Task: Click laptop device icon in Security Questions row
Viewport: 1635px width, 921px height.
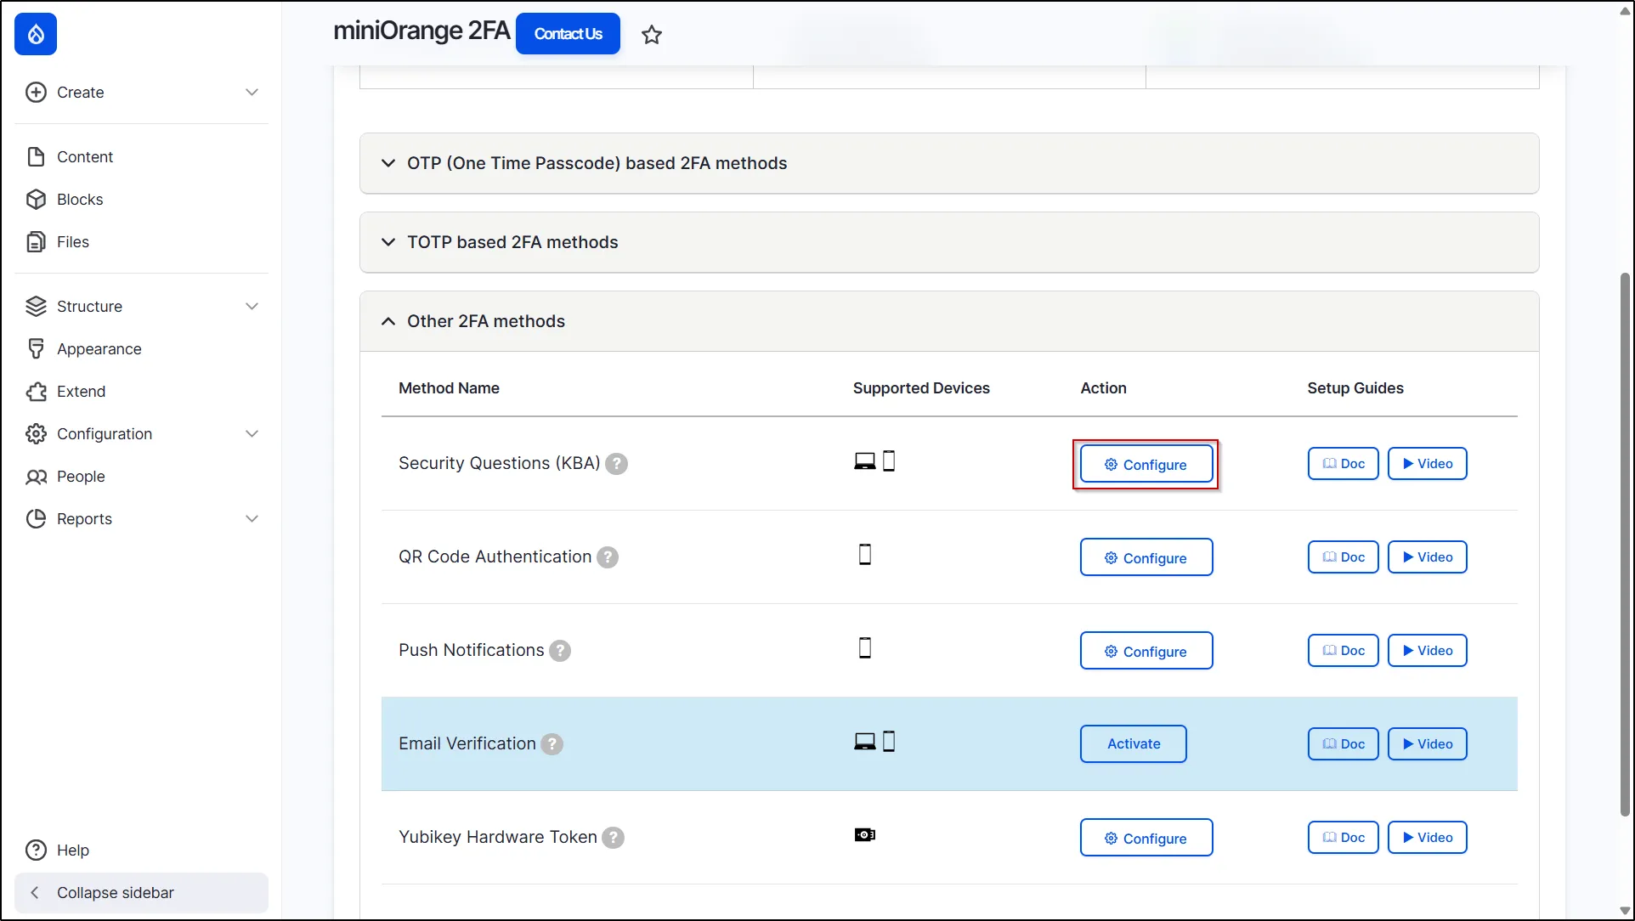Action: 865,461
